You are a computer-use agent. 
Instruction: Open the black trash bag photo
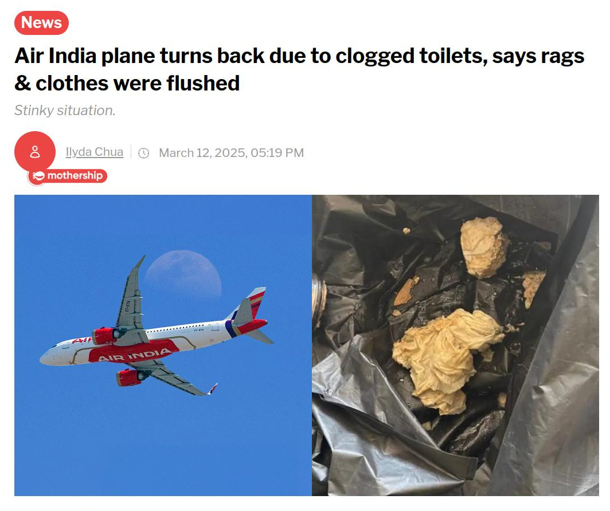456,345
